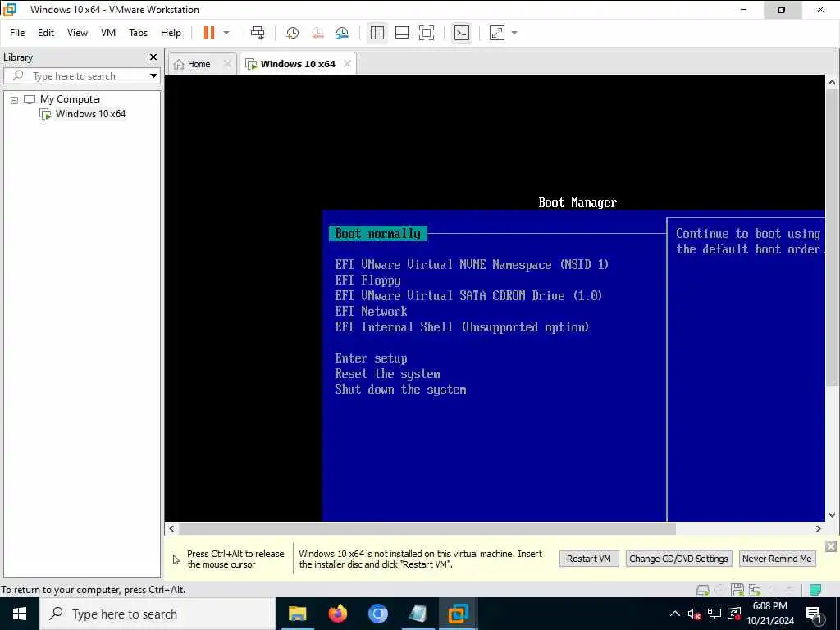Close the Library panel

click(x=153, y=57)
